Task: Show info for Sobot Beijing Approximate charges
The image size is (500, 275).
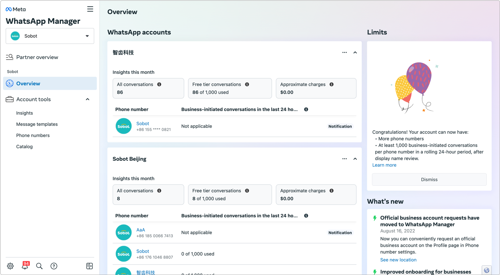Action: (x=332, y=191)
